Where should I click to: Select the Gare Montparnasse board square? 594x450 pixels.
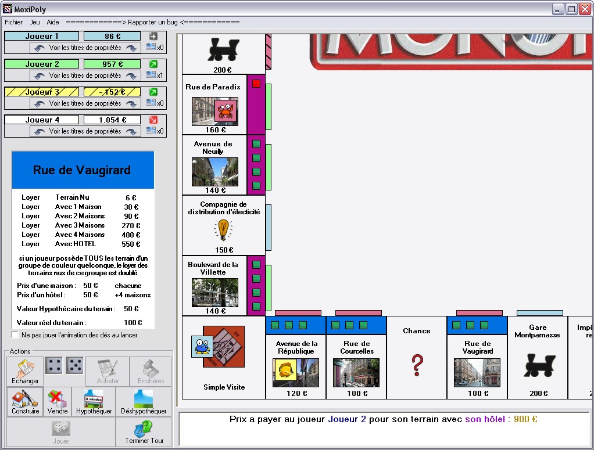pyautogui.click(x=537, y=358)
